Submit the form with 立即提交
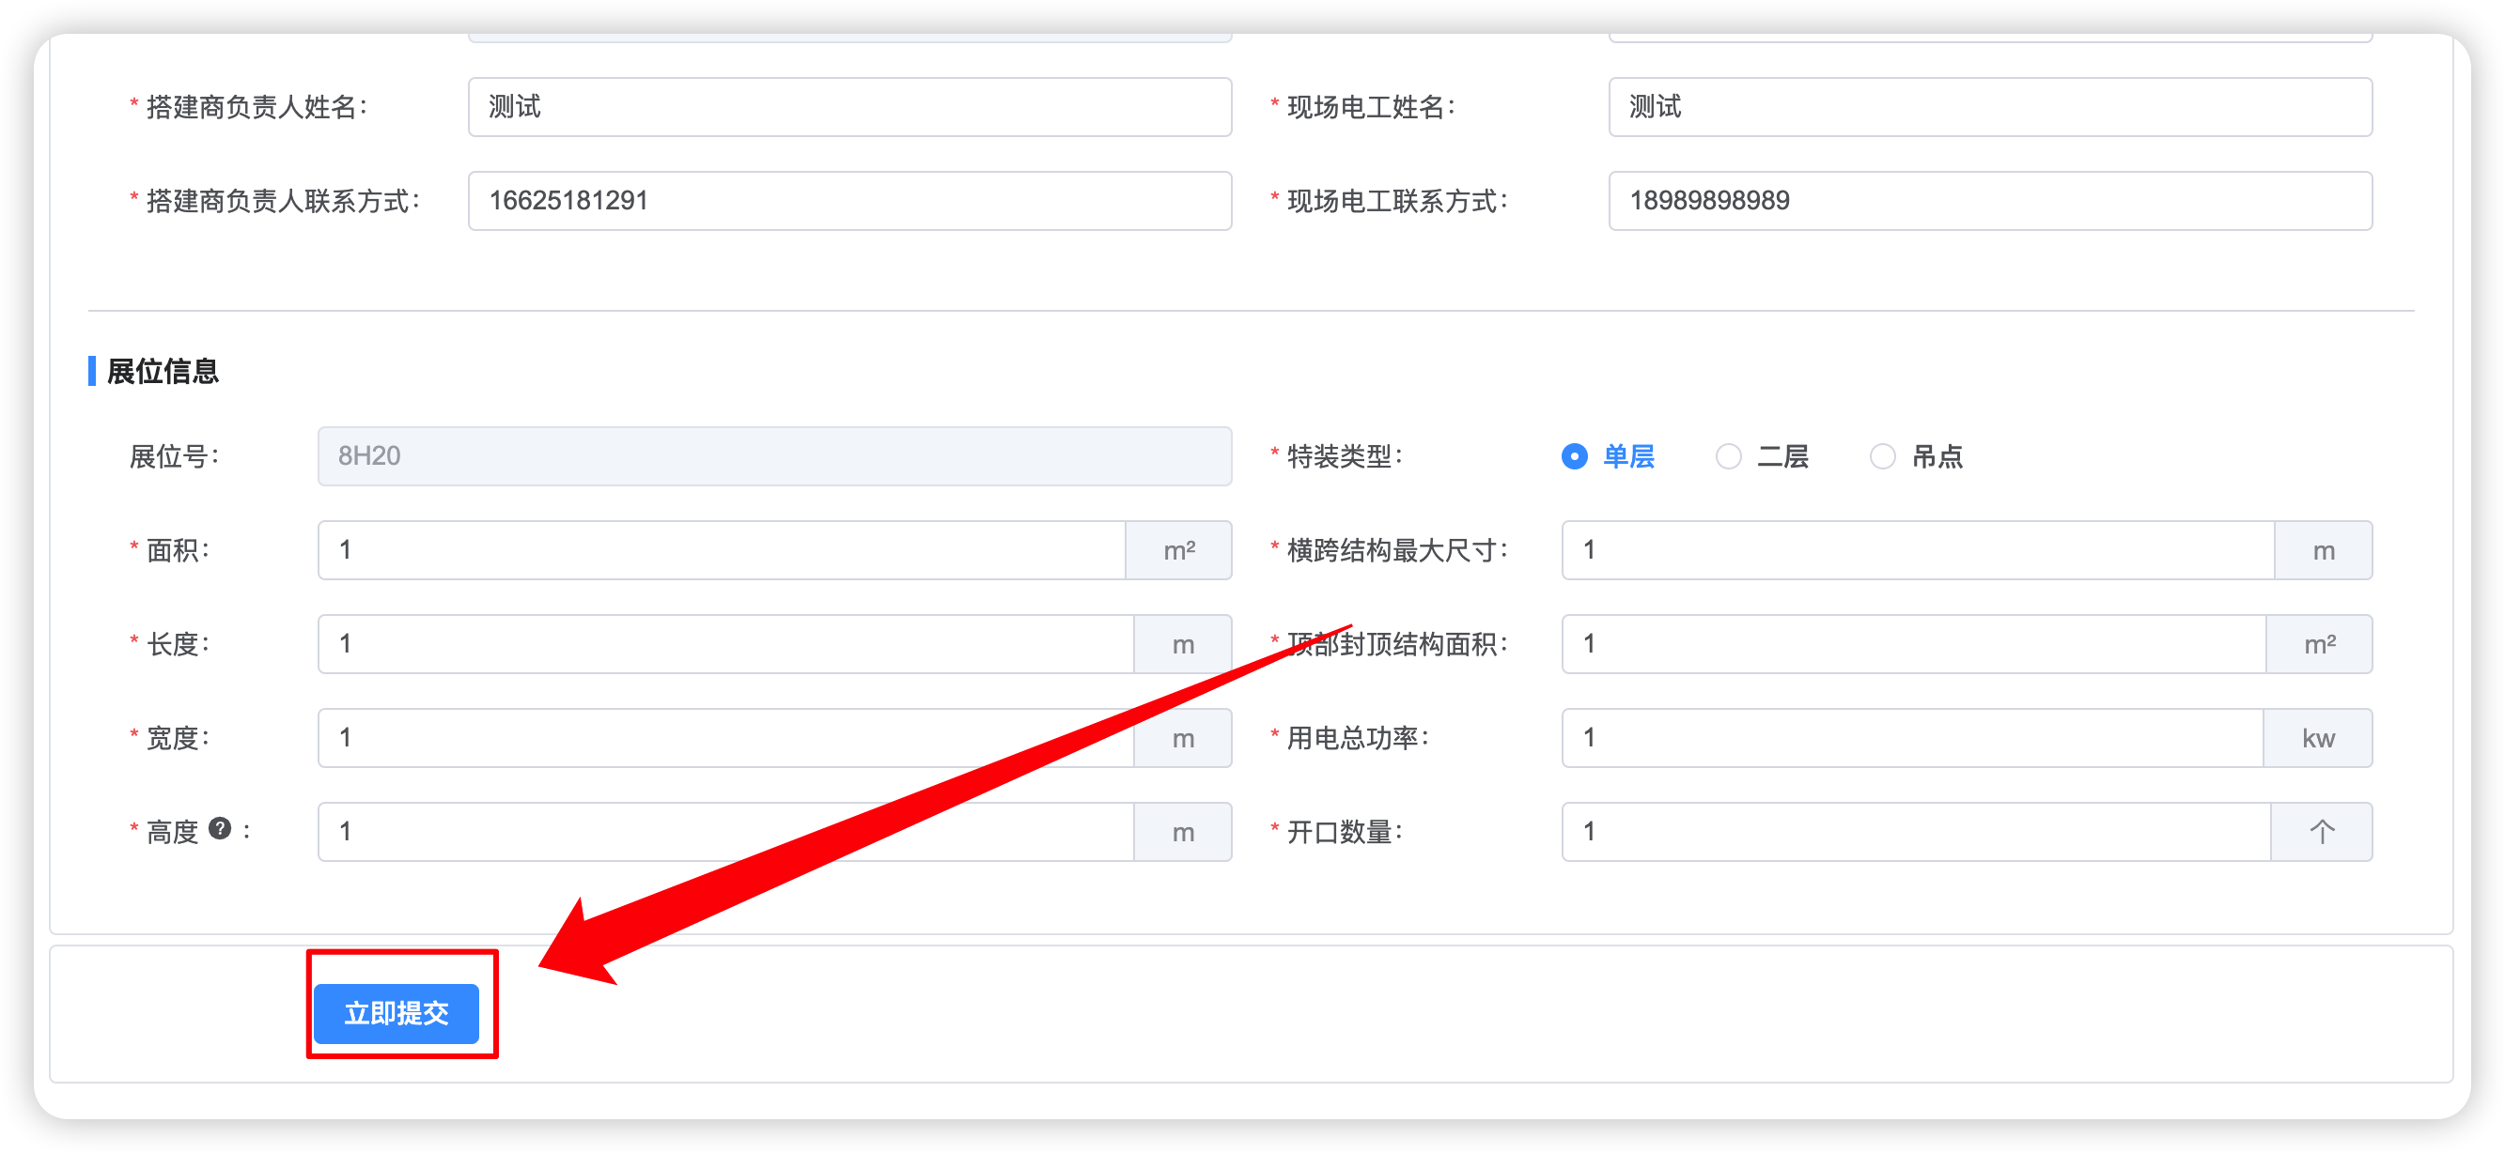The width and height of the screenshot is (2505, 1153). (396, 1013)
